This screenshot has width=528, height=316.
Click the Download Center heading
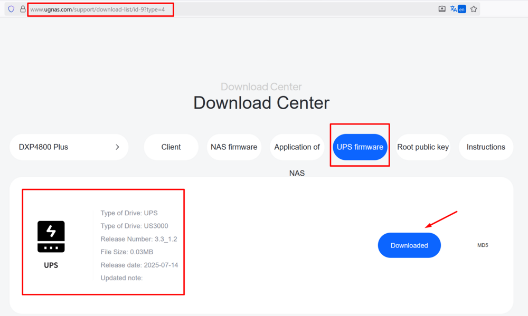click(x=261, y=103)
